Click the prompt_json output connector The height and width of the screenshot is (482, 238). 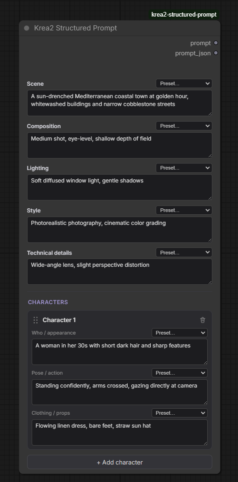216,53
